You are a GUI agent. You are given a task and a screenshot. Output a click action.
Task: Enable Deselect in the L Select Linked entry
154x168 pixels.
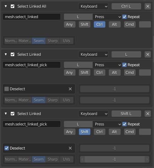pyautogui.click(x=7, y=89)
